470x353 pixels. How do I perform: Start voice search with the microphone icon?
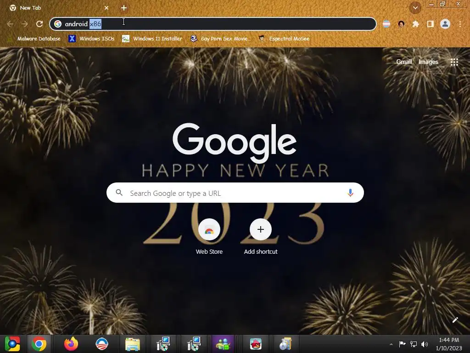[350, 193]
